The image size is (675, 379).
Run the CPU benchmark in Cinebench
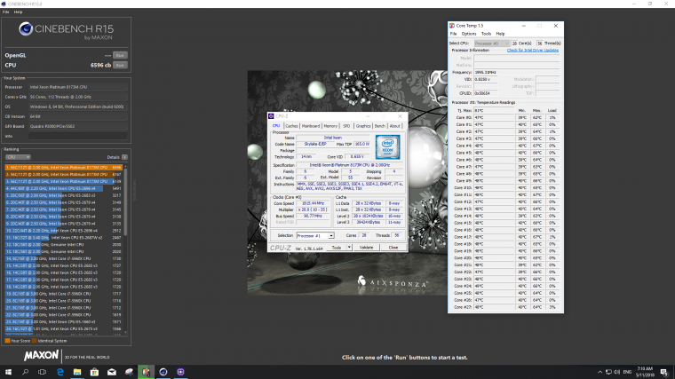(120, 66)
